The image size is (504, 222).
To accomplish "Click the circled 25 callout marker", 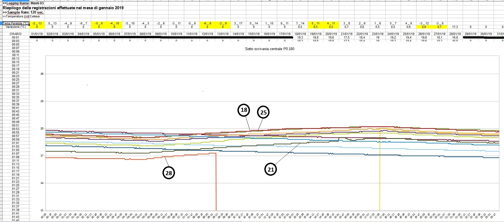I will (263, 112).
